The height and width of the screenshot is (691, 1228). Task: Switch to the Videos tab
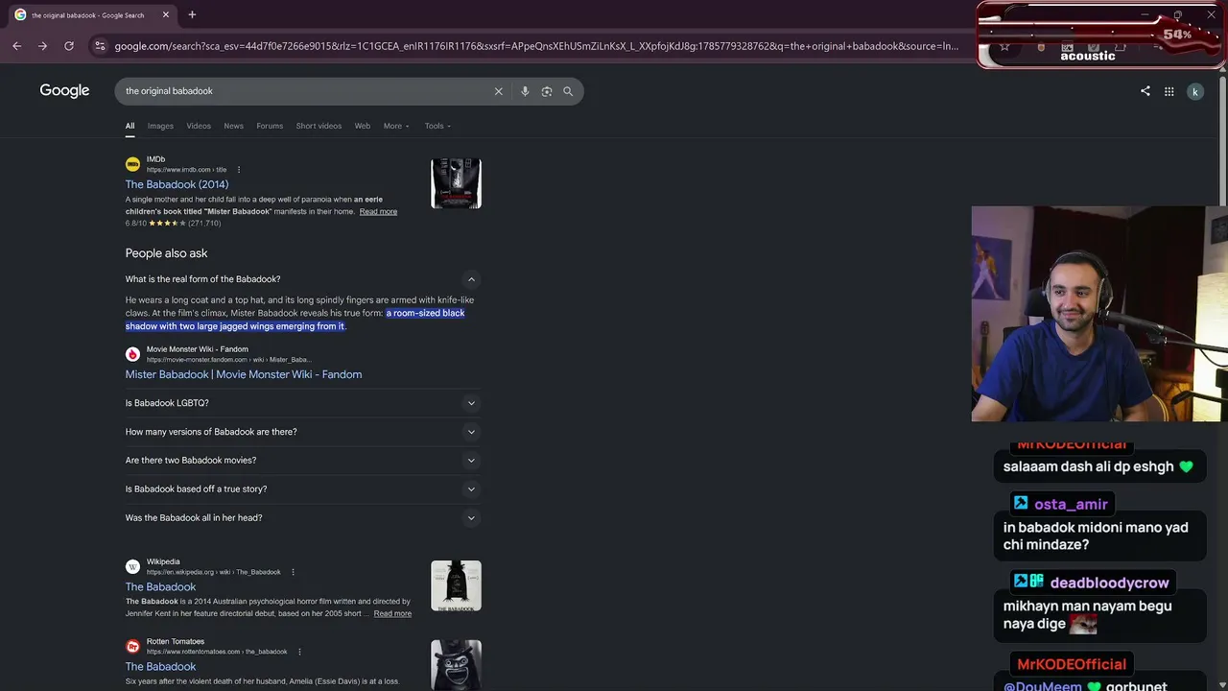click(x=199, y=126)
